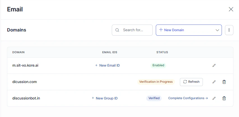Add a New Group ID for discussionbot.in

(x=105, y=98)
